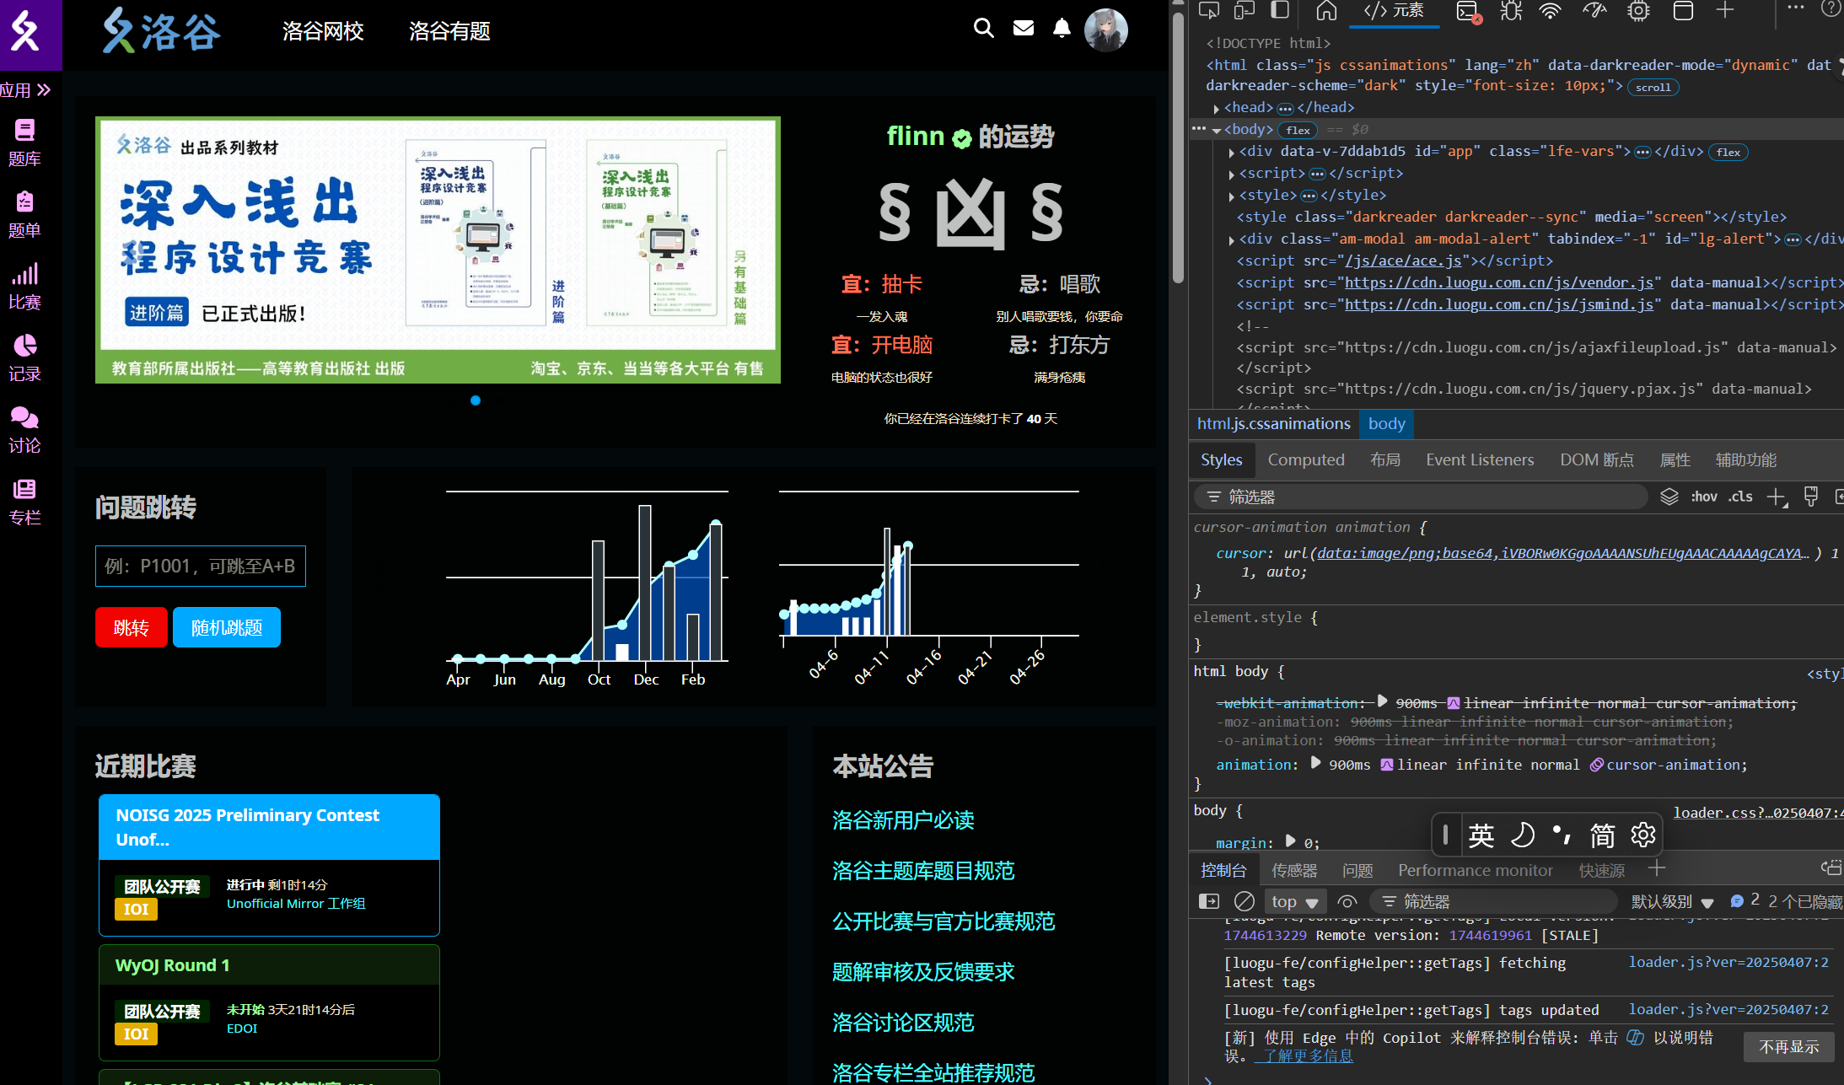
Task: Click the 随机跳题 button
Action: (x=227, y=627)
